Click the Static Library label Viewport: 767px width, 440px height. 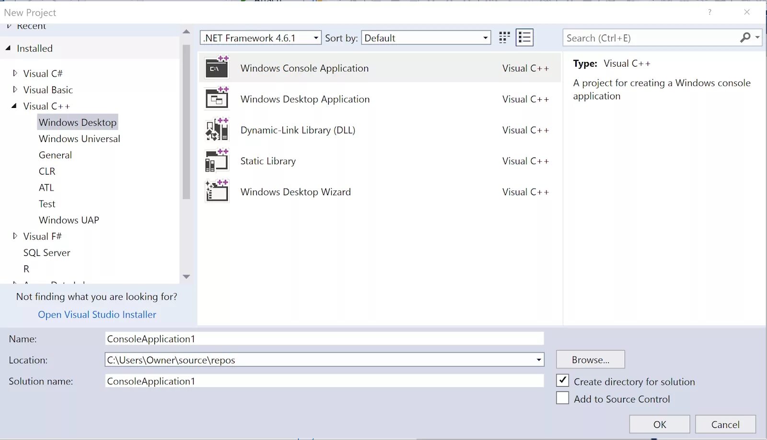268,161
